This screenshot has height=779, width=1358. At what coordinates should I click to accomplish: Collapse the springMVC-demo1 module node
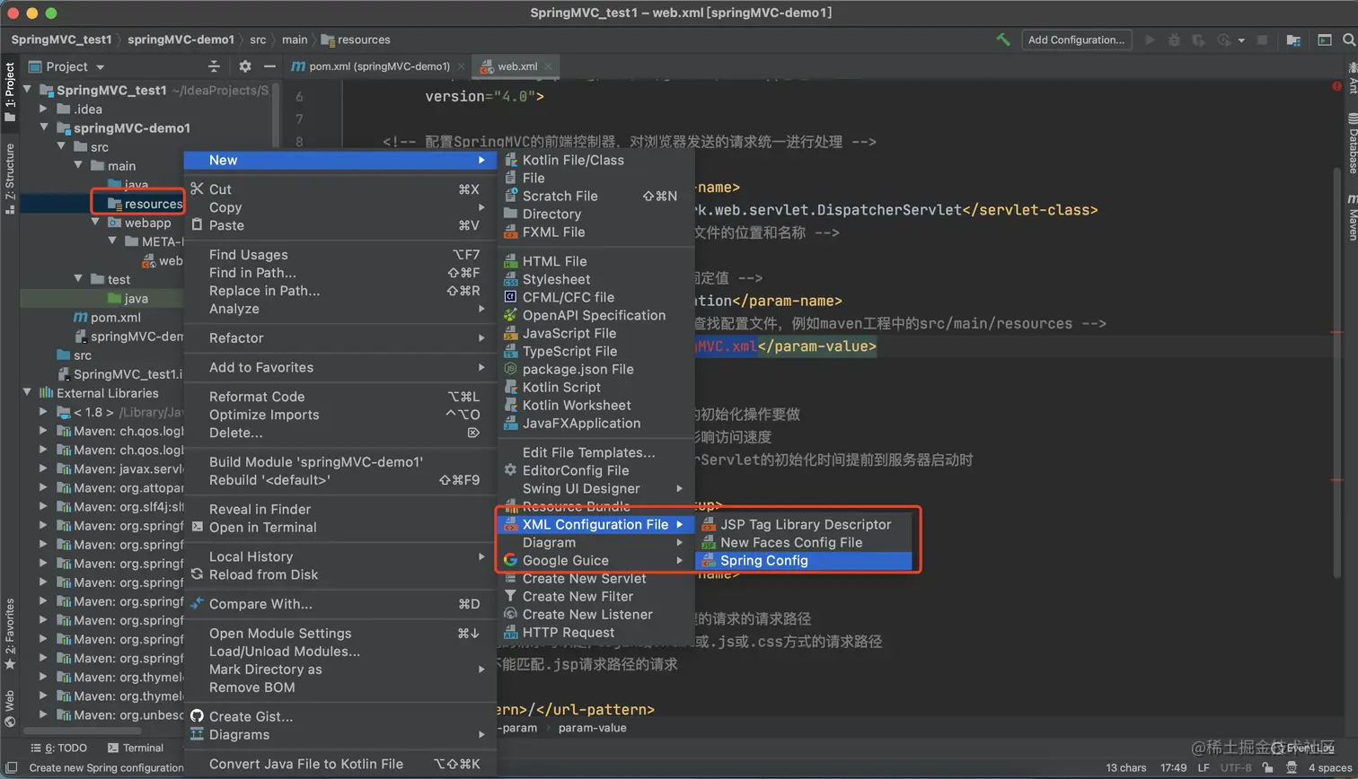pyautogui.click(x=43, y=127)
